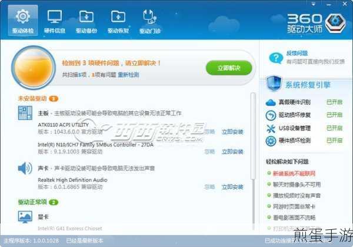353x247 pixels.
Task: Toggle USB设备管理 已开启 status
Action: pyautogui.click(x=334, y=128)
